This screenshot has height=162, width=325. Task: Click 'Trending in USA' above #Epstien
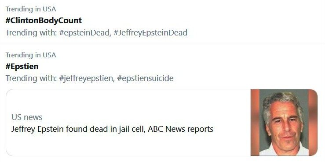(31, 55)
